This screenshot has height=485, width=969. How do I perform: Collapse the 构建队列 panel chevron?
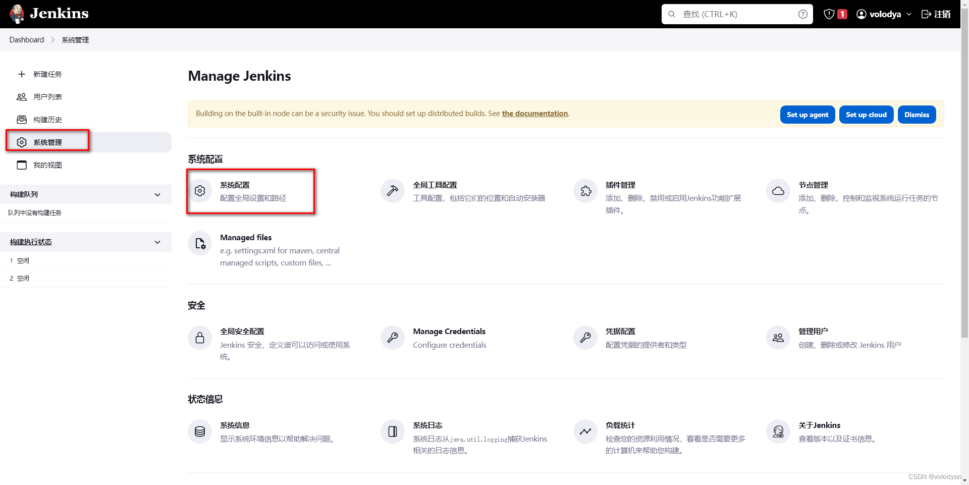157,195
